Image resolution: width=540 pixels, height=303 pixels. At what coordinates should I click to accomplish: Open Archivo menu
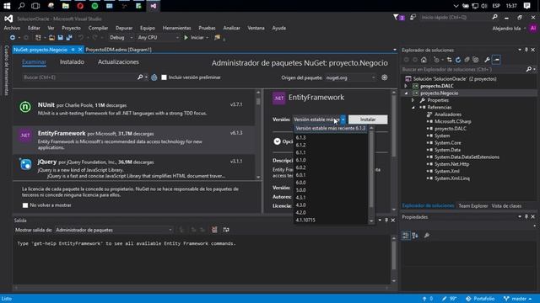[12, 28]
